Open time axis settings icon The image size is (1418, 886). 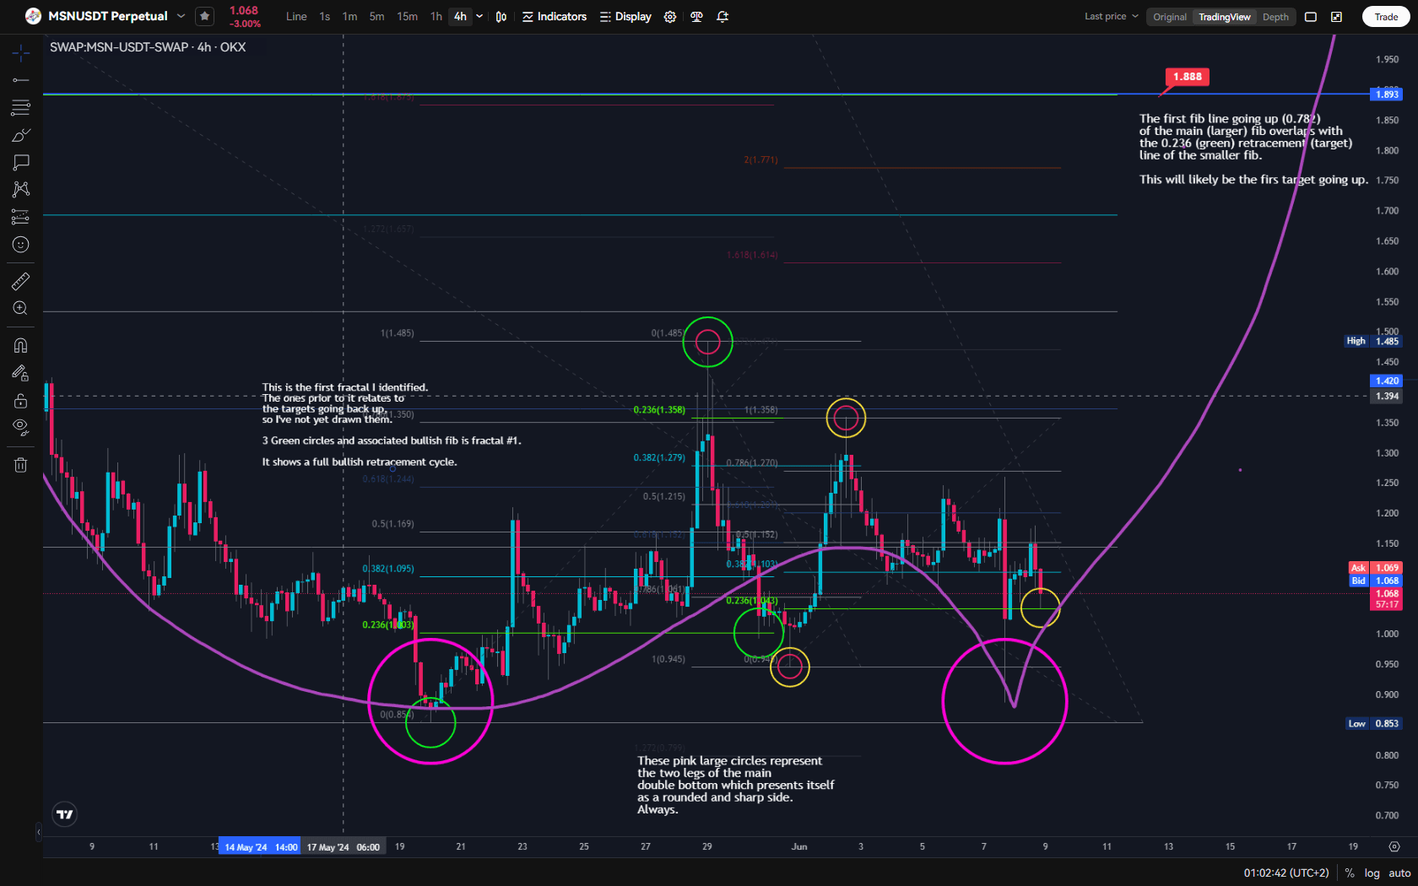1394,846
